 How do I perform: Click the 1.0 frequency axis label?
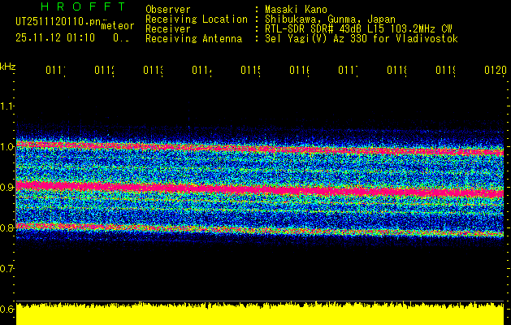pos(7,146)
